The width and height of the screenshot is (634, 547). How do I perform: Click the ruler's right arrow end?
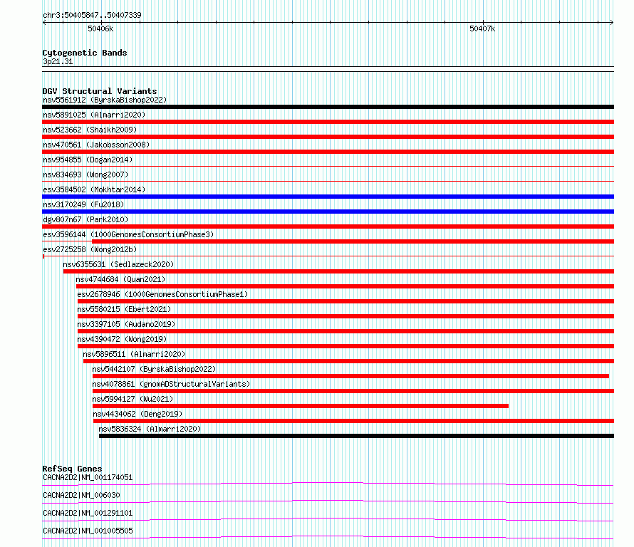[x=611, y=22]
